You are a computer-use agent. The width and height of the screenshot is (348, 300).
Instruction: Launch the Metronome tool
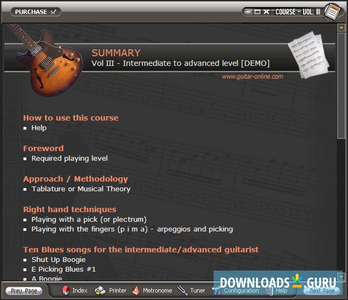152,290
